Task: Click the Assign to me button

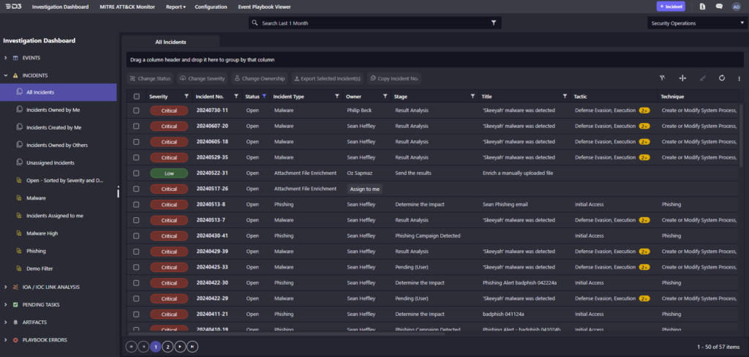Action: 365,189
